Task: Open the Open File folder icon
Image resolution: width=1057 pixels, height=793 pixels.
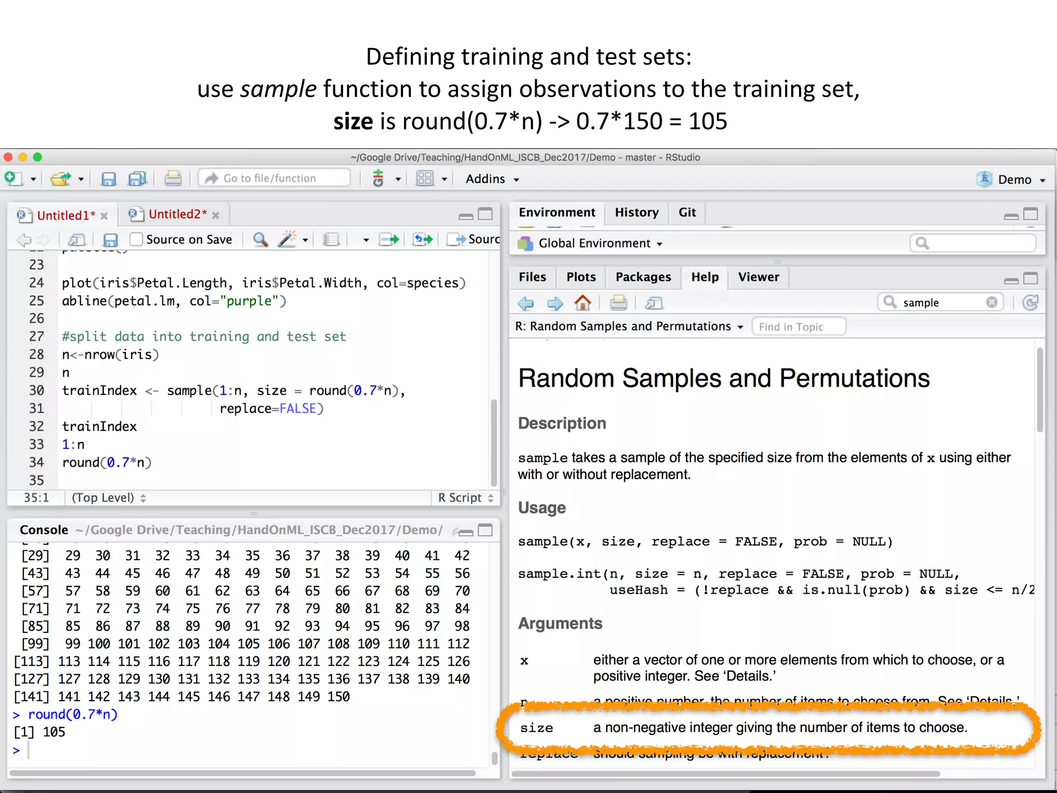Action: pyautogui.click(x=61, y=179)
